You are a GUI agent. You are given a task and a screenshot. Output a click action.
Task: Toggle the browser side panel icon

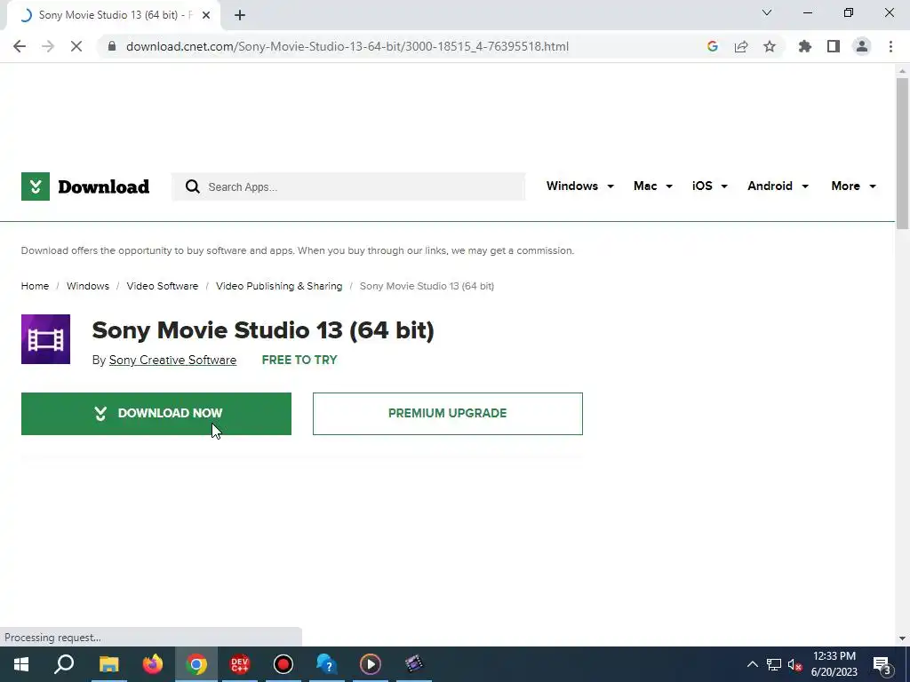pos(834,46)
